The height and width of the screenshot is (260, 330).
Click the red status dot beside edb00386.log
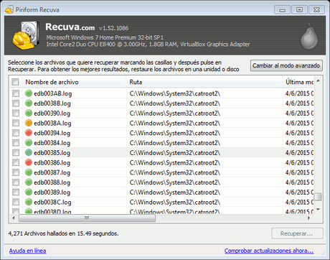(x=29, y=162)
